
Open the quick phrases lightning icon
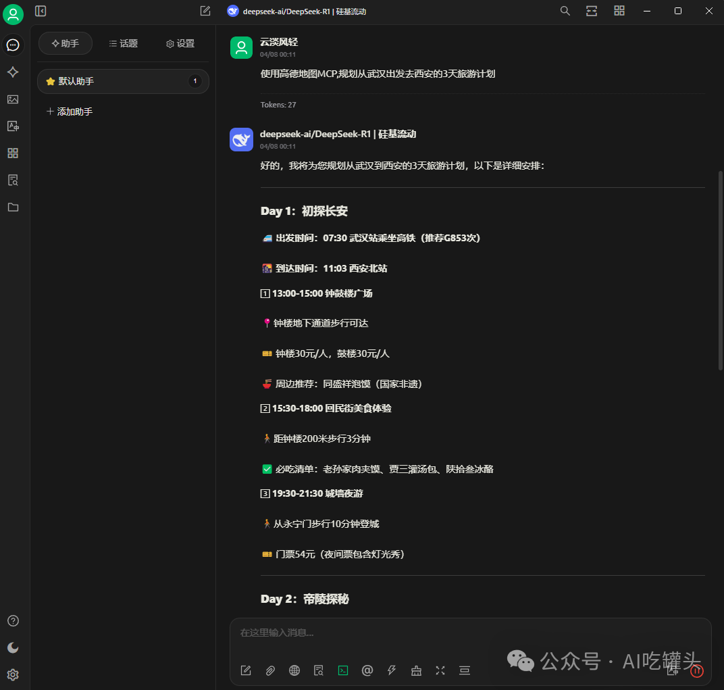coord(392,670)
